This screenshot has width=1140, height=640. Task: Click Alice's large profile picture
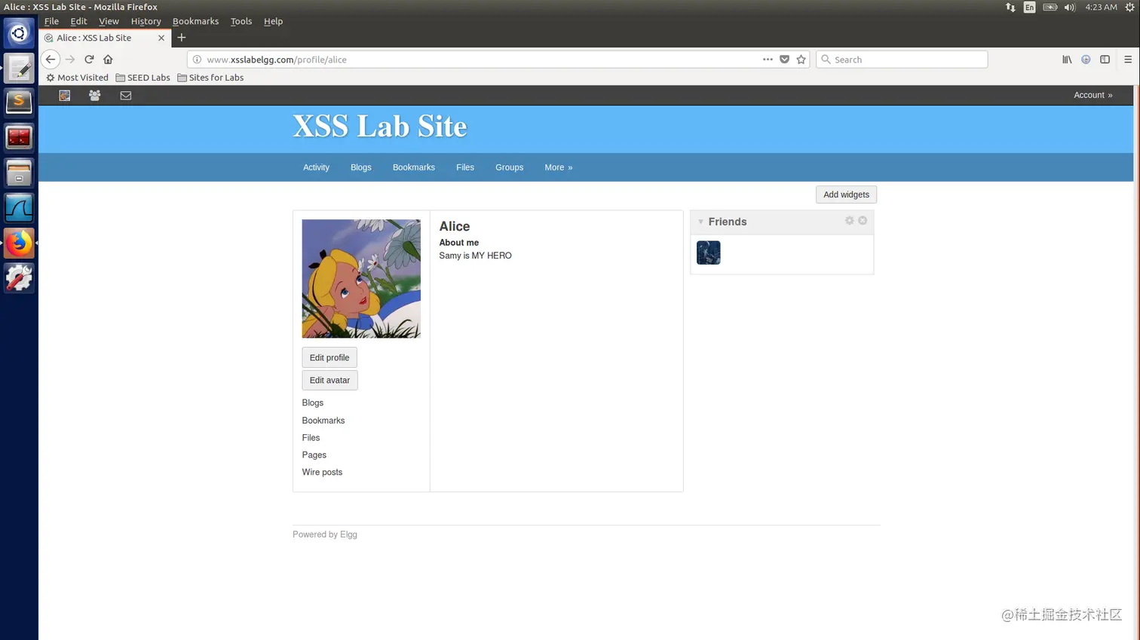[x=361, y=279]
